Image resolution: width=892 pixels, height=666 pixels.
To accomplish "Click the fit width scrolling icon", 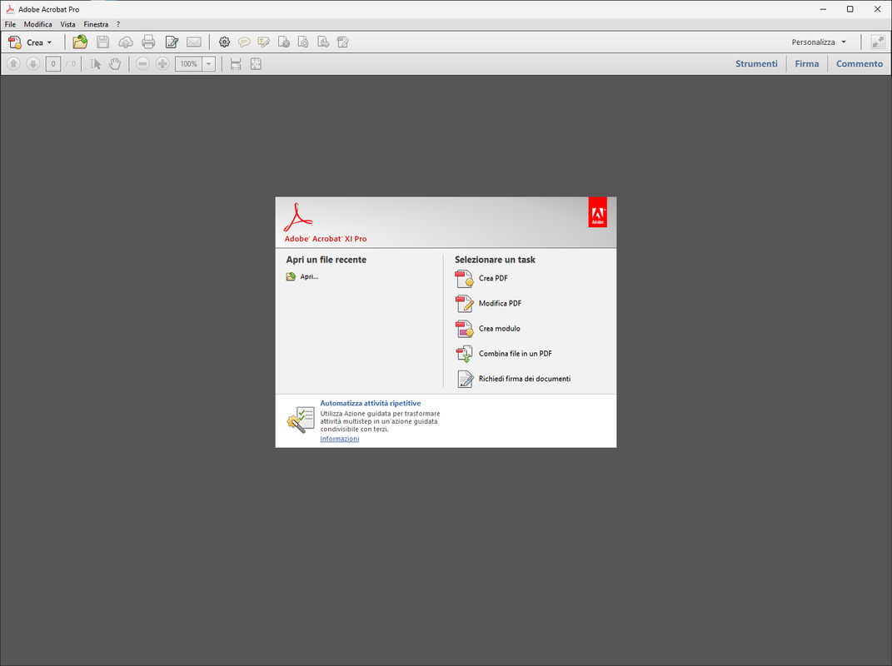I will click(x=236, y=64).
